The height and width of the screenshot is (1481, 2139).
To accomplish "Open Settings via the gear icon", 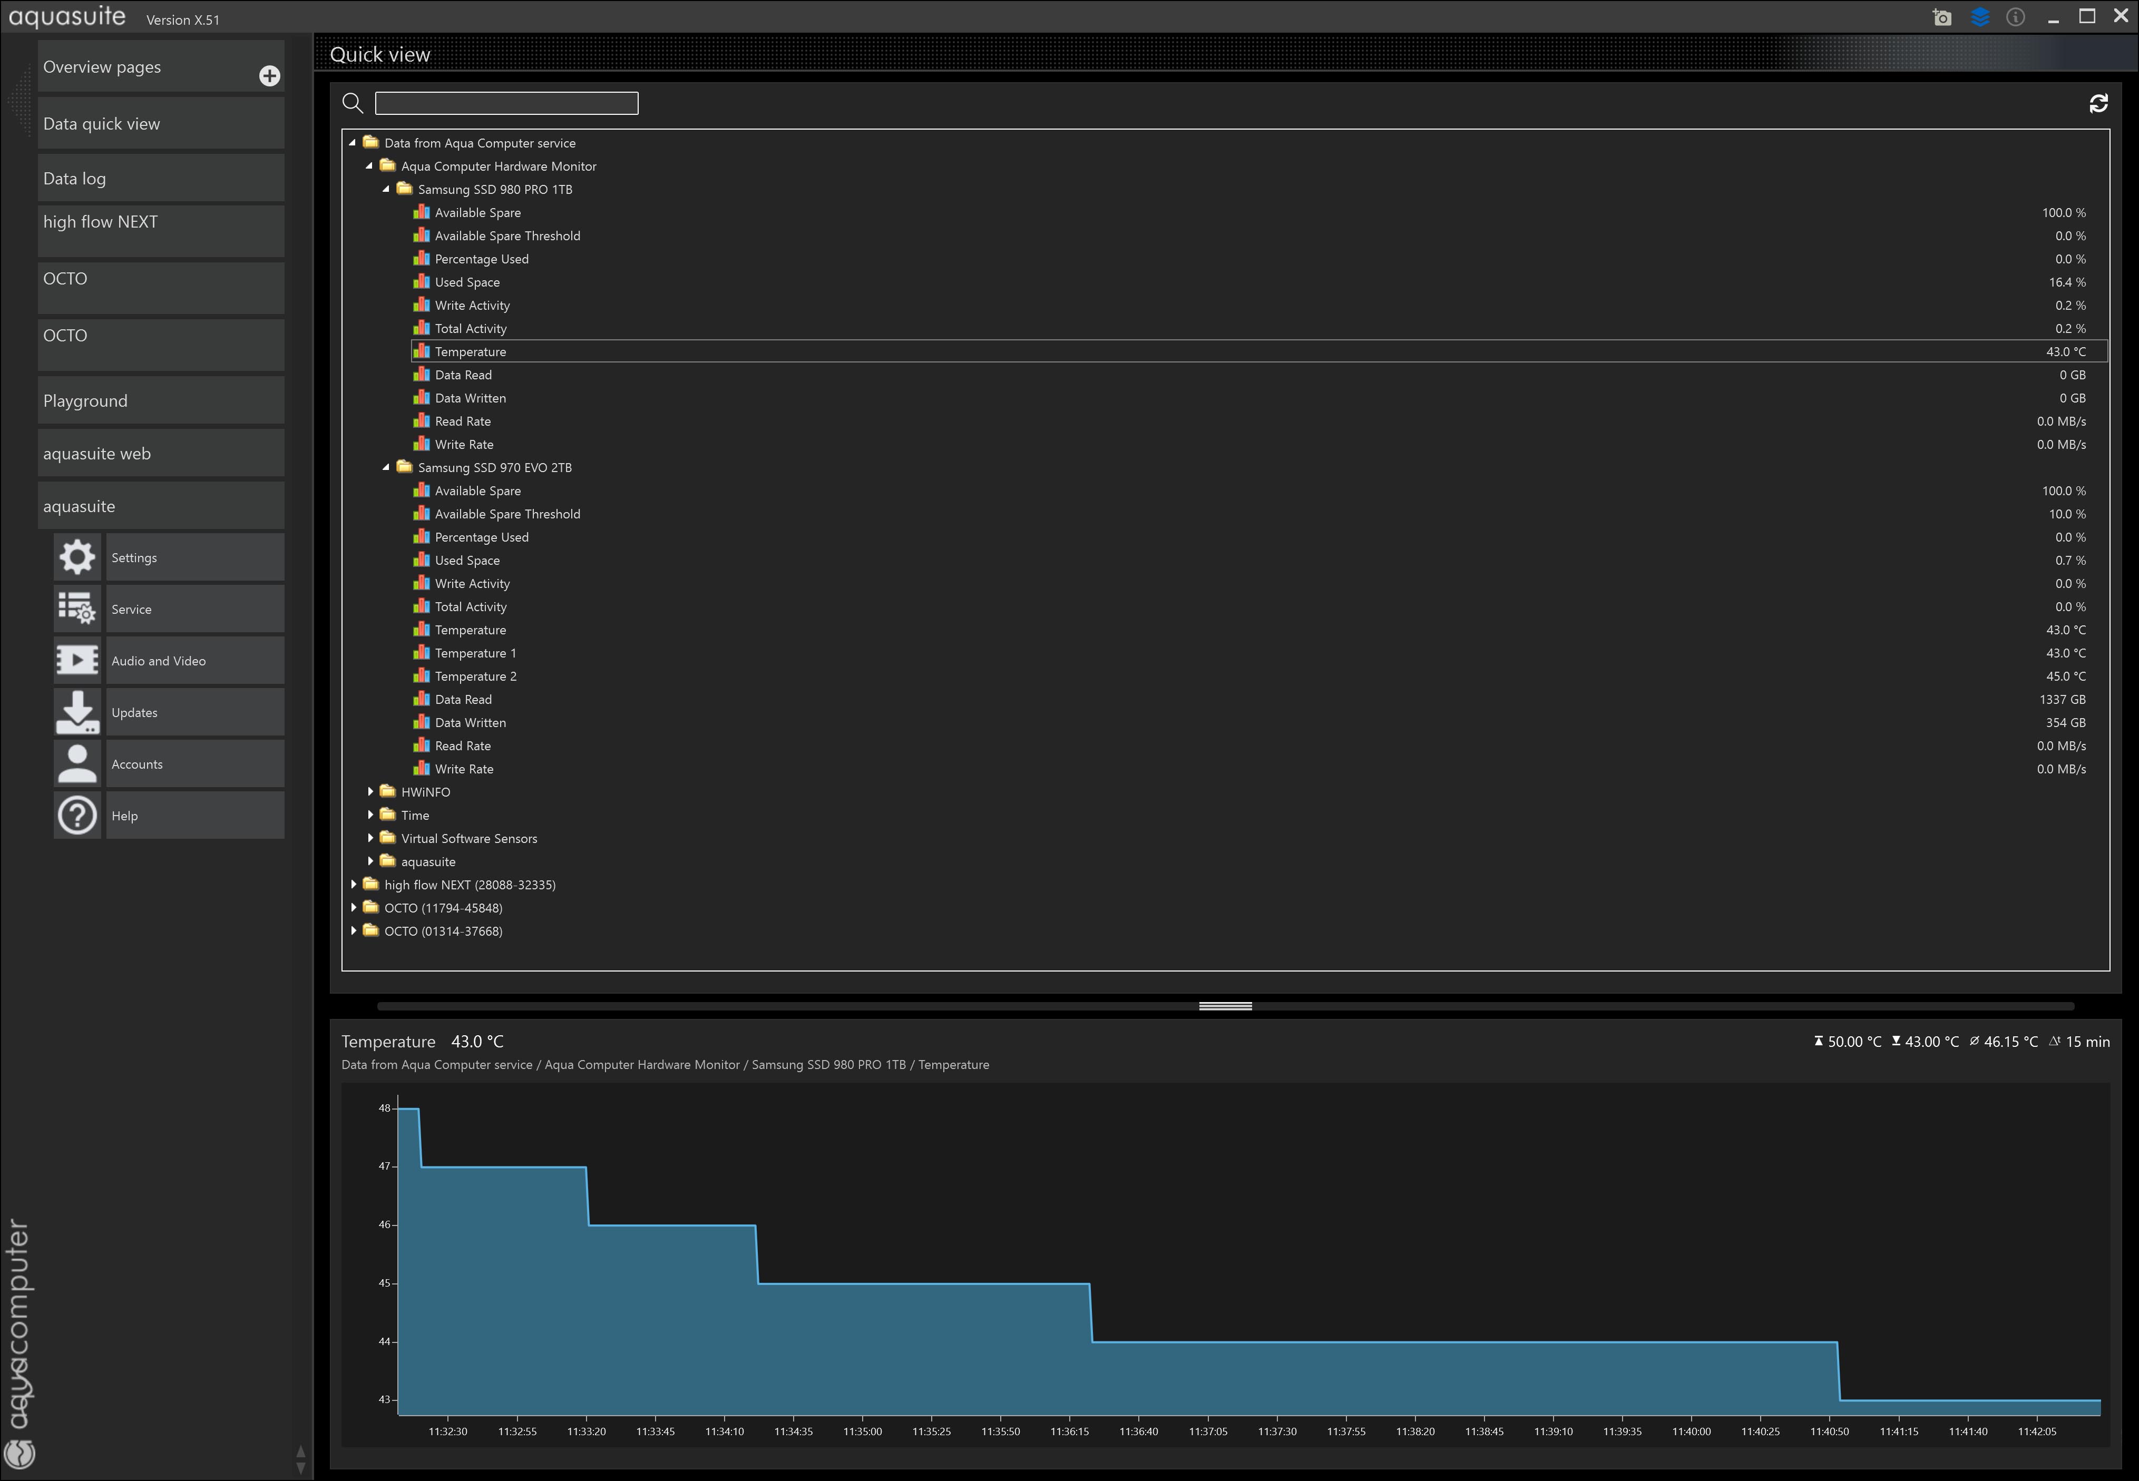I will point(77,557).
